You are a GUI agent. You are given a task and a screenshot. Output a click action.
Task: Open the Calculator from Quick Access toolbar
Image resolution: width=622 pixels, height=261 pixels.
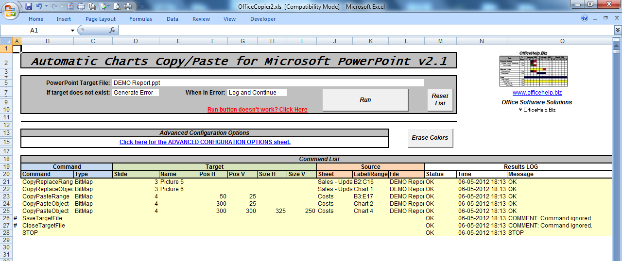pos(70,7)
